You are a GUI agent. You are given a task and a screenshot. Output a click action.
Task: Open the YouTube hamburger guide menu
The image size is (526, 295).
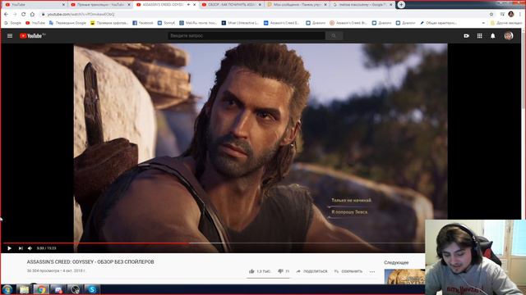click(x=10, y=36)
